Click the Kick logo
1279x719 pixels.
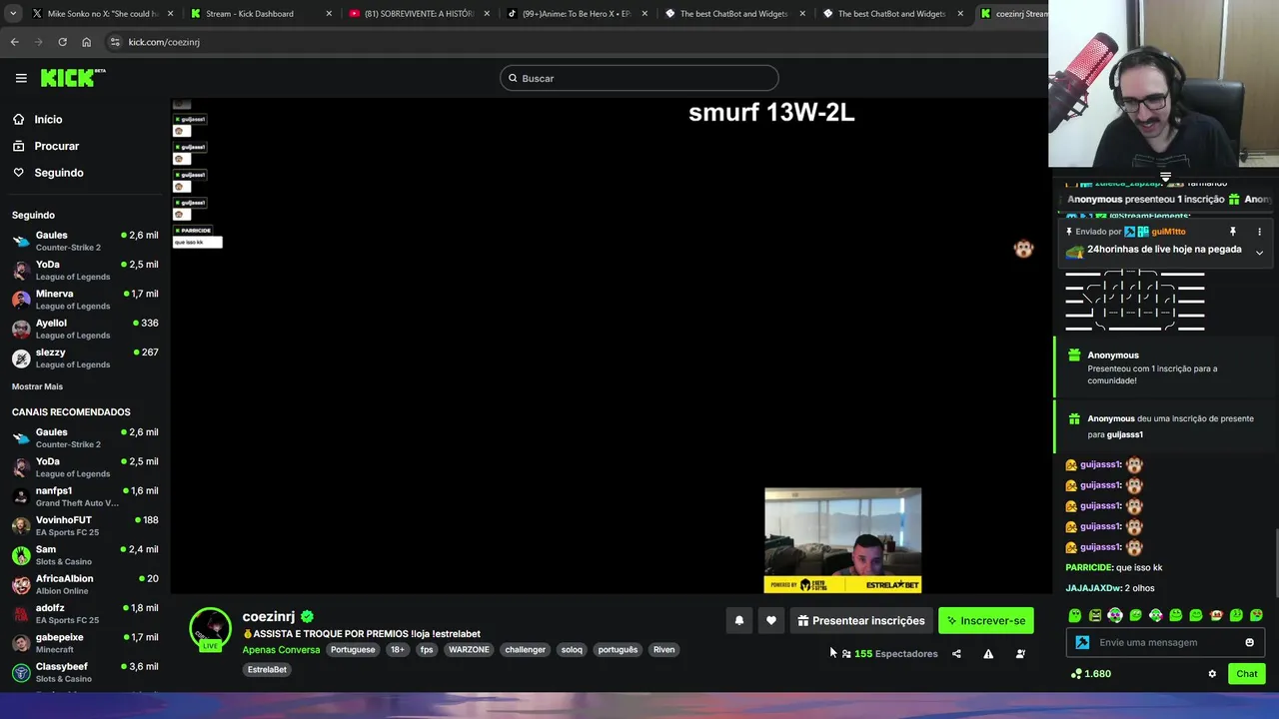[72, 78]
